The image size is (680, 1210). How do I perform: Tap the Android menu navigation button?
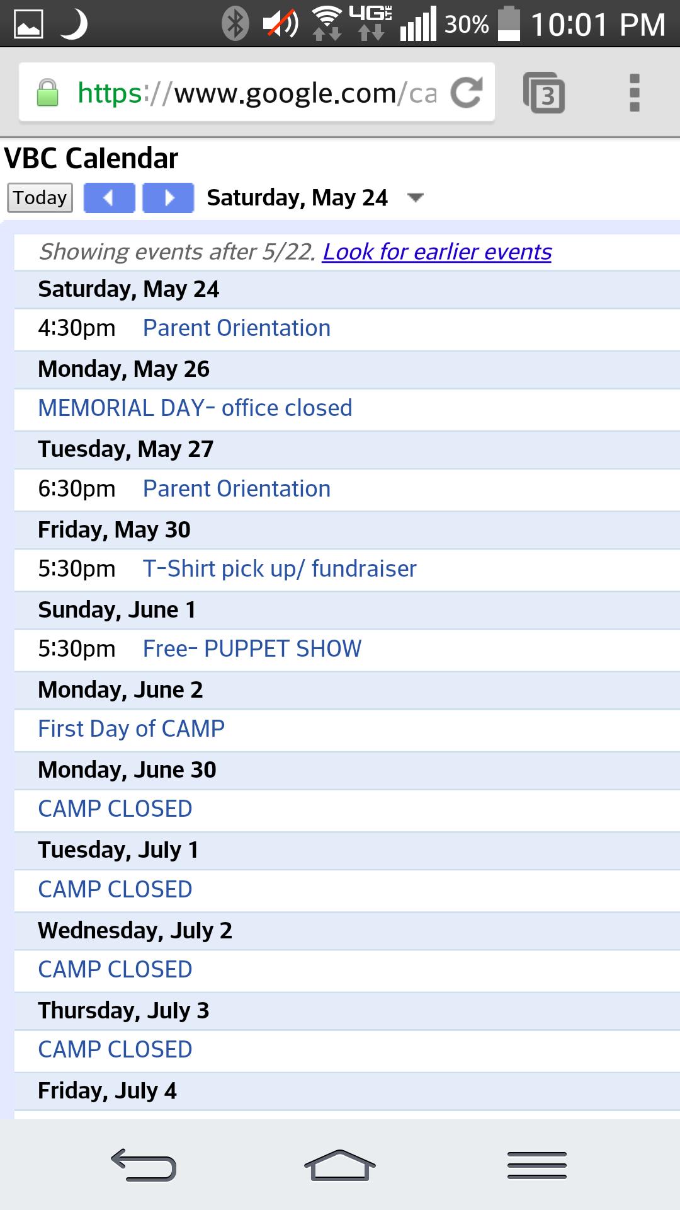pos(536,1165)
